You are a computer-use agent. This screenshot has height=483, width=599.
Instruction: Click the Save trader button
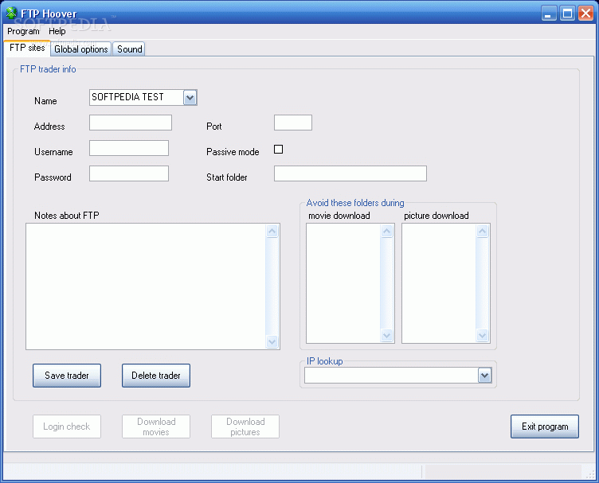click(x=67, y=376)
